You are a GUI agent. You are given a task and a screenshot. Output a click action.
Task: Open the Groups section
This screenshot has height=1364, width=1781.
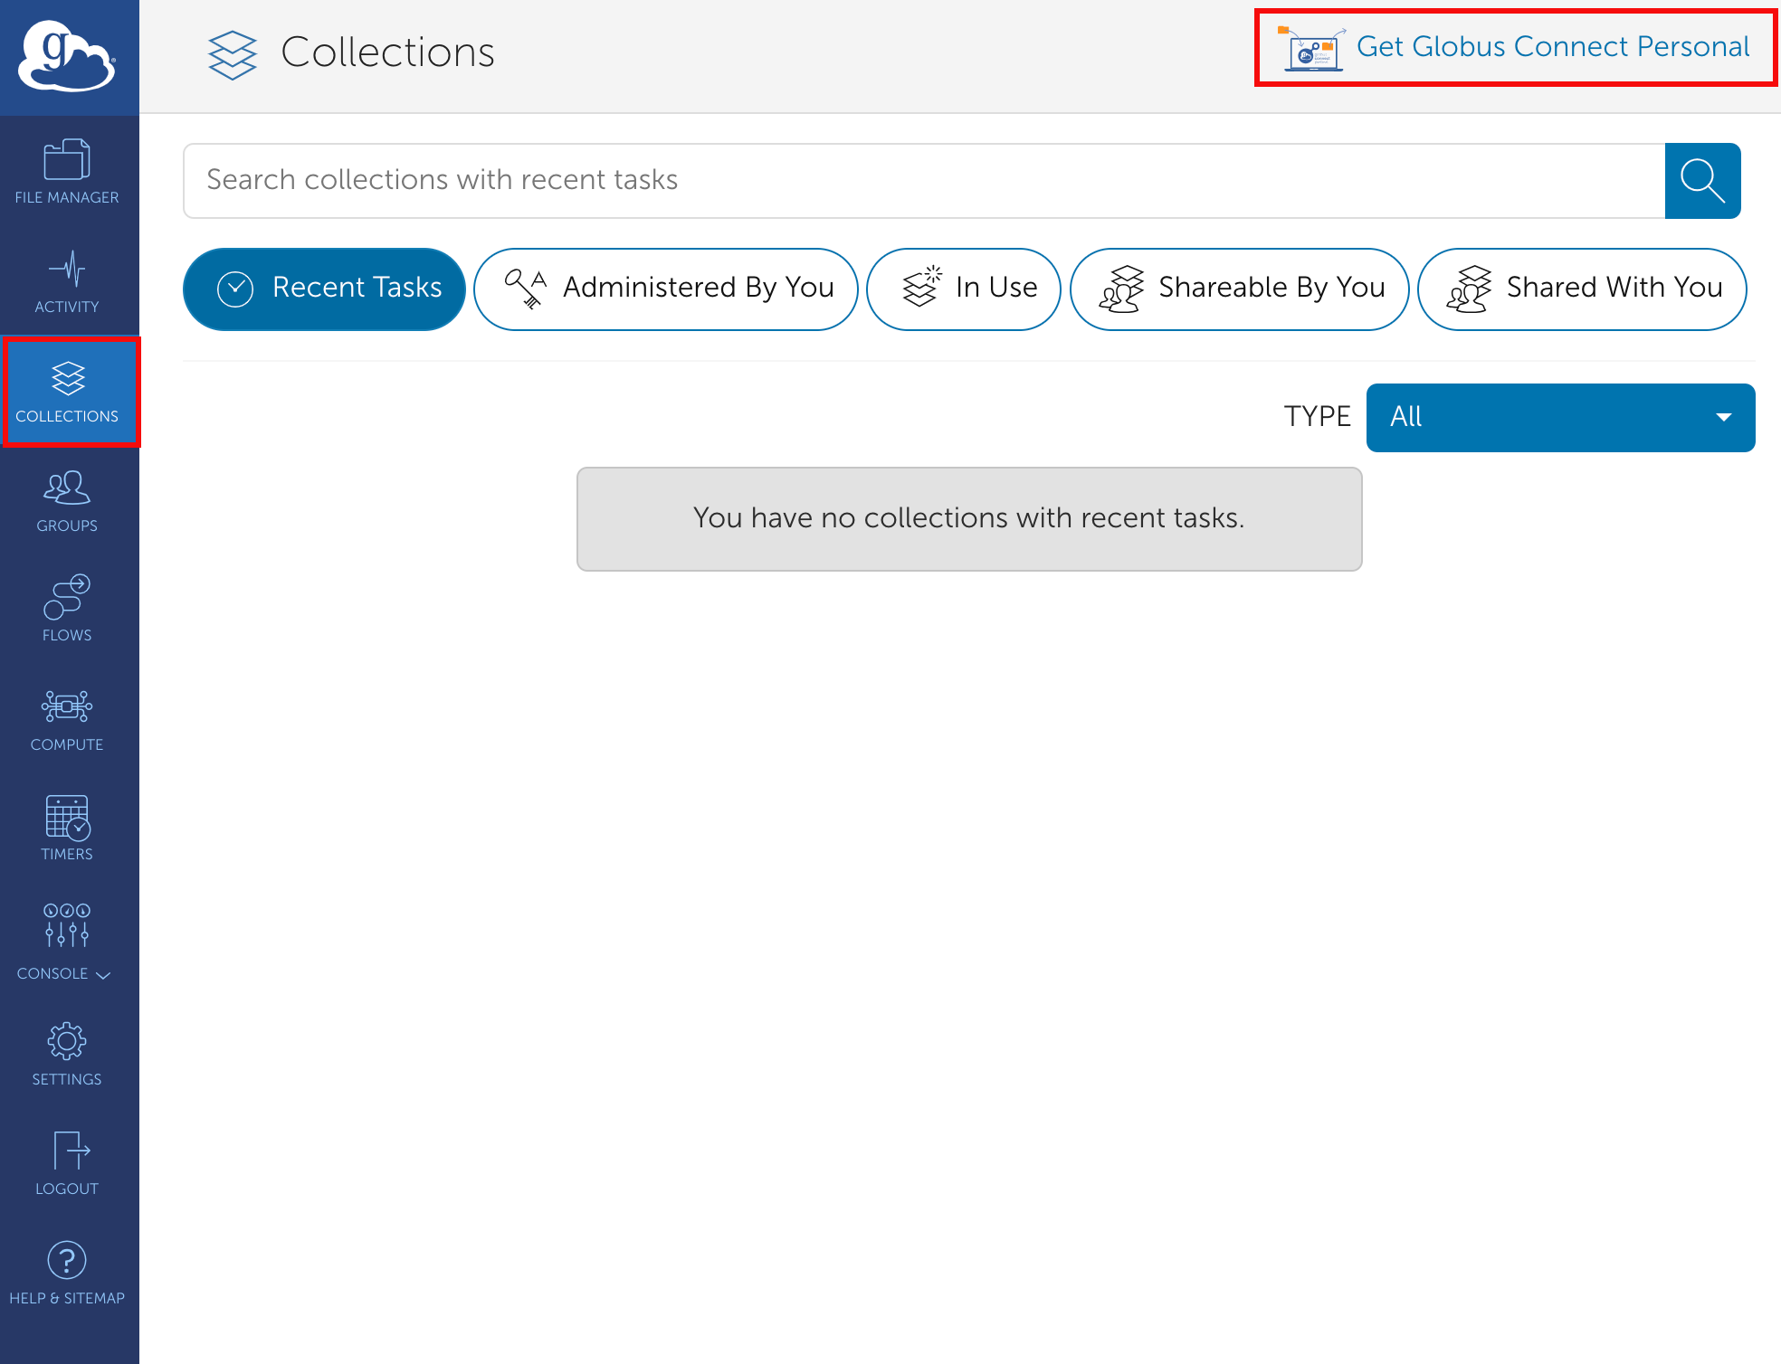(67, 501)
